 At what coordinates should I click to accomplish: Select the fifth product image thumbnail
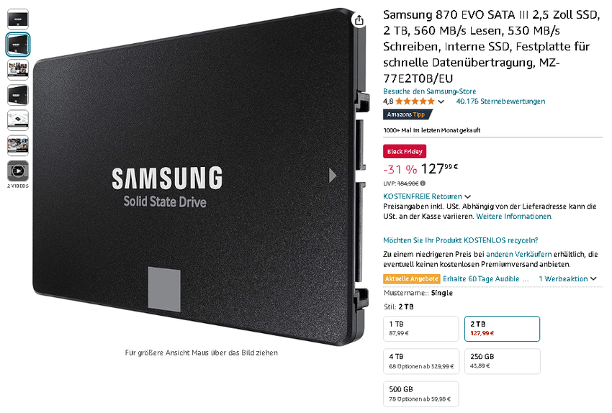pyautogui.click(x=18, y=120)
